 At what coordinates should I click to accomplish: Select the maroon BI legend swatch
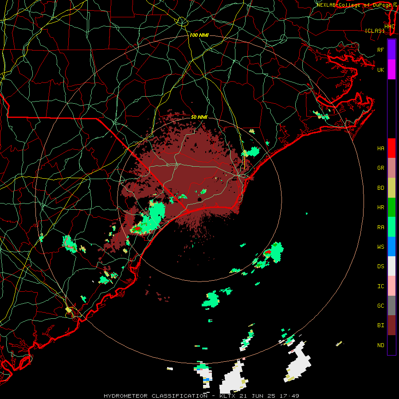coord(391,325)
